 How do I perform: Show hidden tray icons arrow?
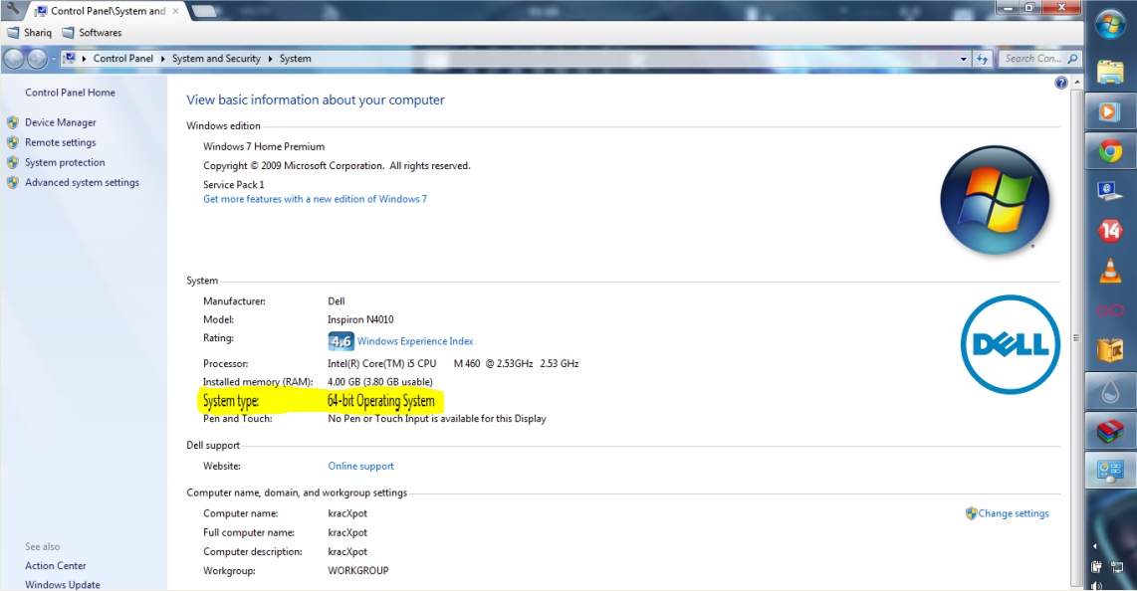(x=1095, y=547)
